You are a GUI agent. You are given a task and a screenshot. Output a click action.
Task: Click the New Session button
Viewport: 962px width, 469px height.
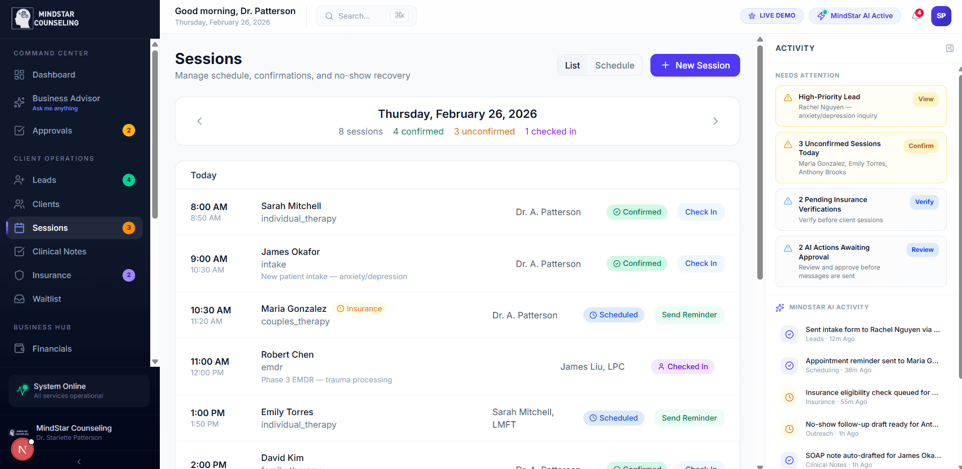point(695,65)
